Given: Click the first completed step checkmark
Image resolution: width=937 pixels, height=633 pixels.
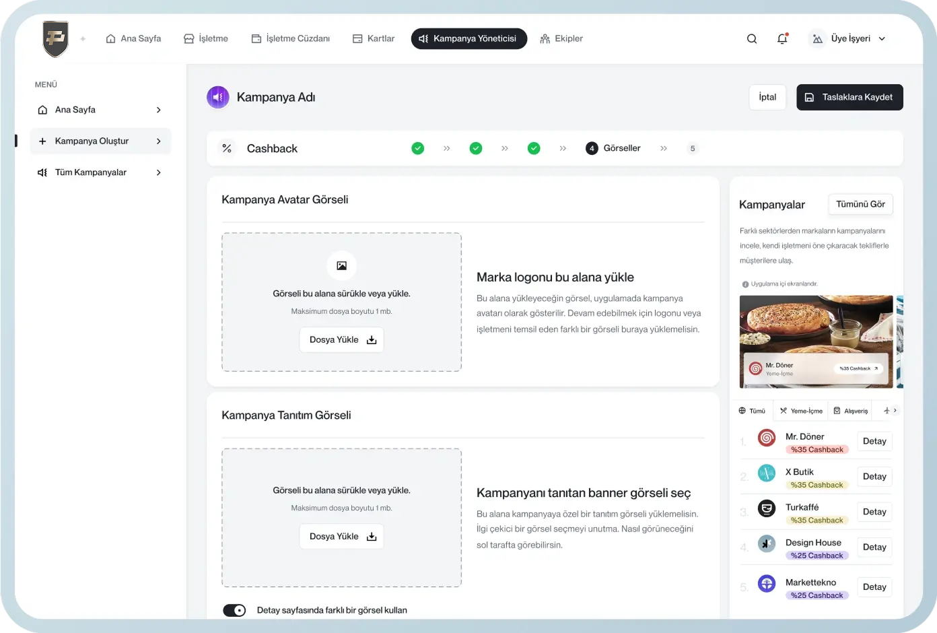Looking at the screenshot, I should point(418,148).
